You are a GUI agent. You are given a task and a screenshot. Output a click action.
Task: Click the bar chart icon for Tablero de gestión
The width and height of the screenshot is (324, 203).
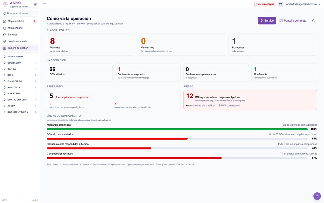(5, 48)
